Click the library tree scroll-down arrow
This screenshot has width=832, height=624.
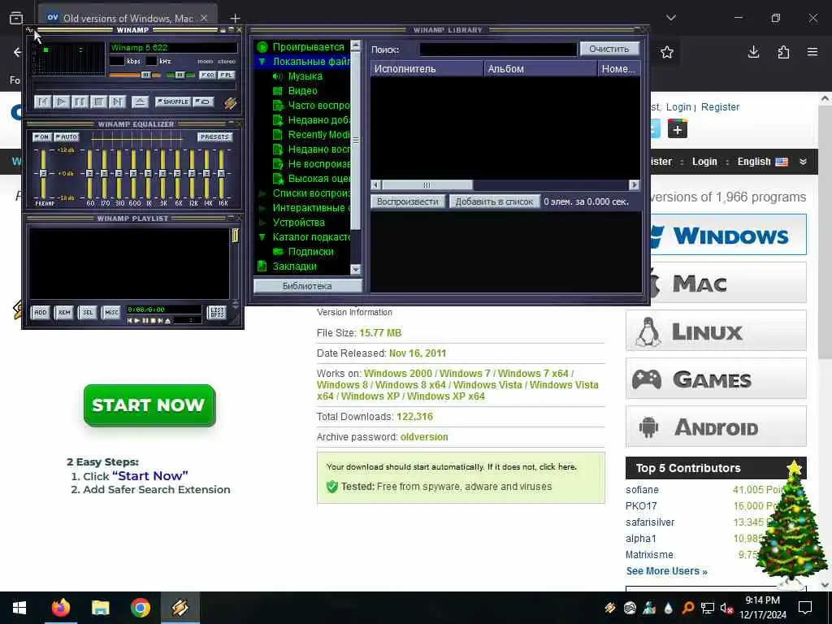coord(356,270)
